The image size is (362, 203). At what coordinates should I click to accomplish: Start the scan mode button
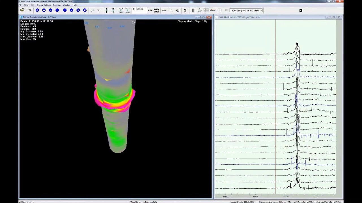pos(150,10)
